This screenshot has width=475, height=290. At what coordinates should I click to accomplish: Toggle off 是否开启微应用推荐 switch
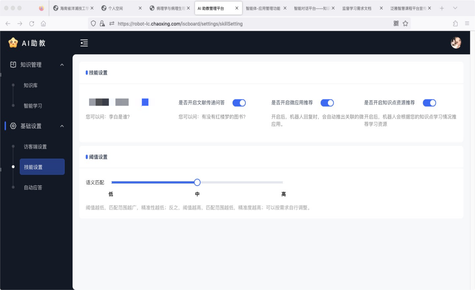pos(327,103)
